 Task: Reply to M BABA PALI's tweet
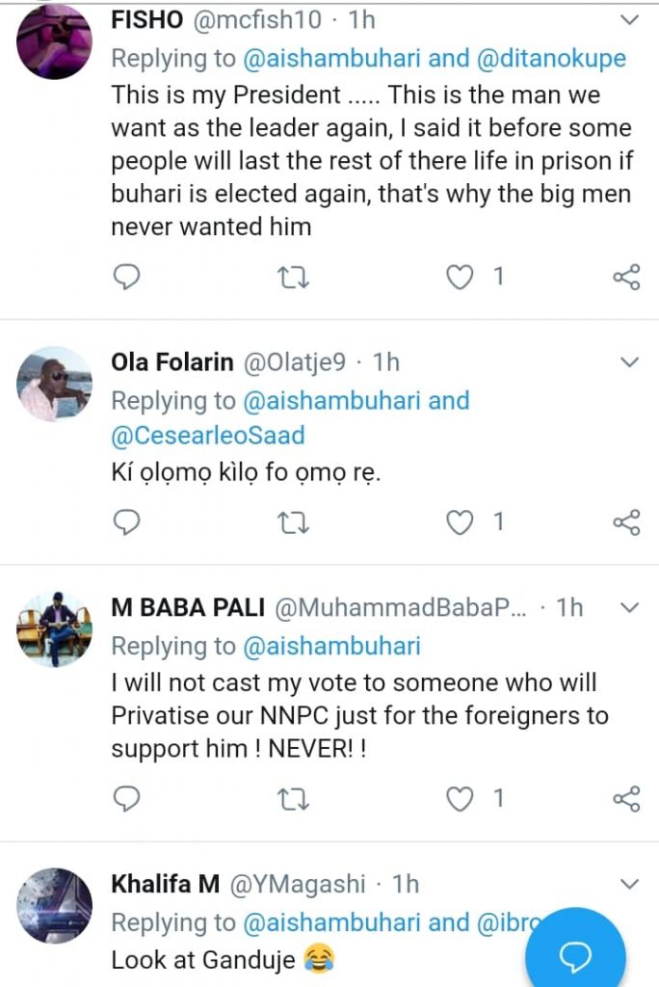coord(127,798)
